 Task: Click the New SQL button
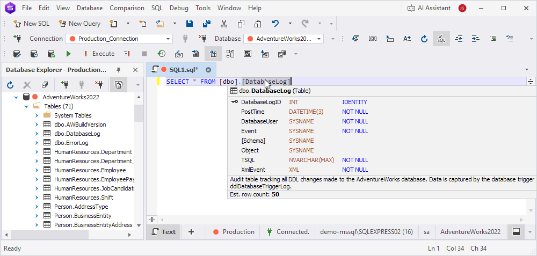pos(32,24)
